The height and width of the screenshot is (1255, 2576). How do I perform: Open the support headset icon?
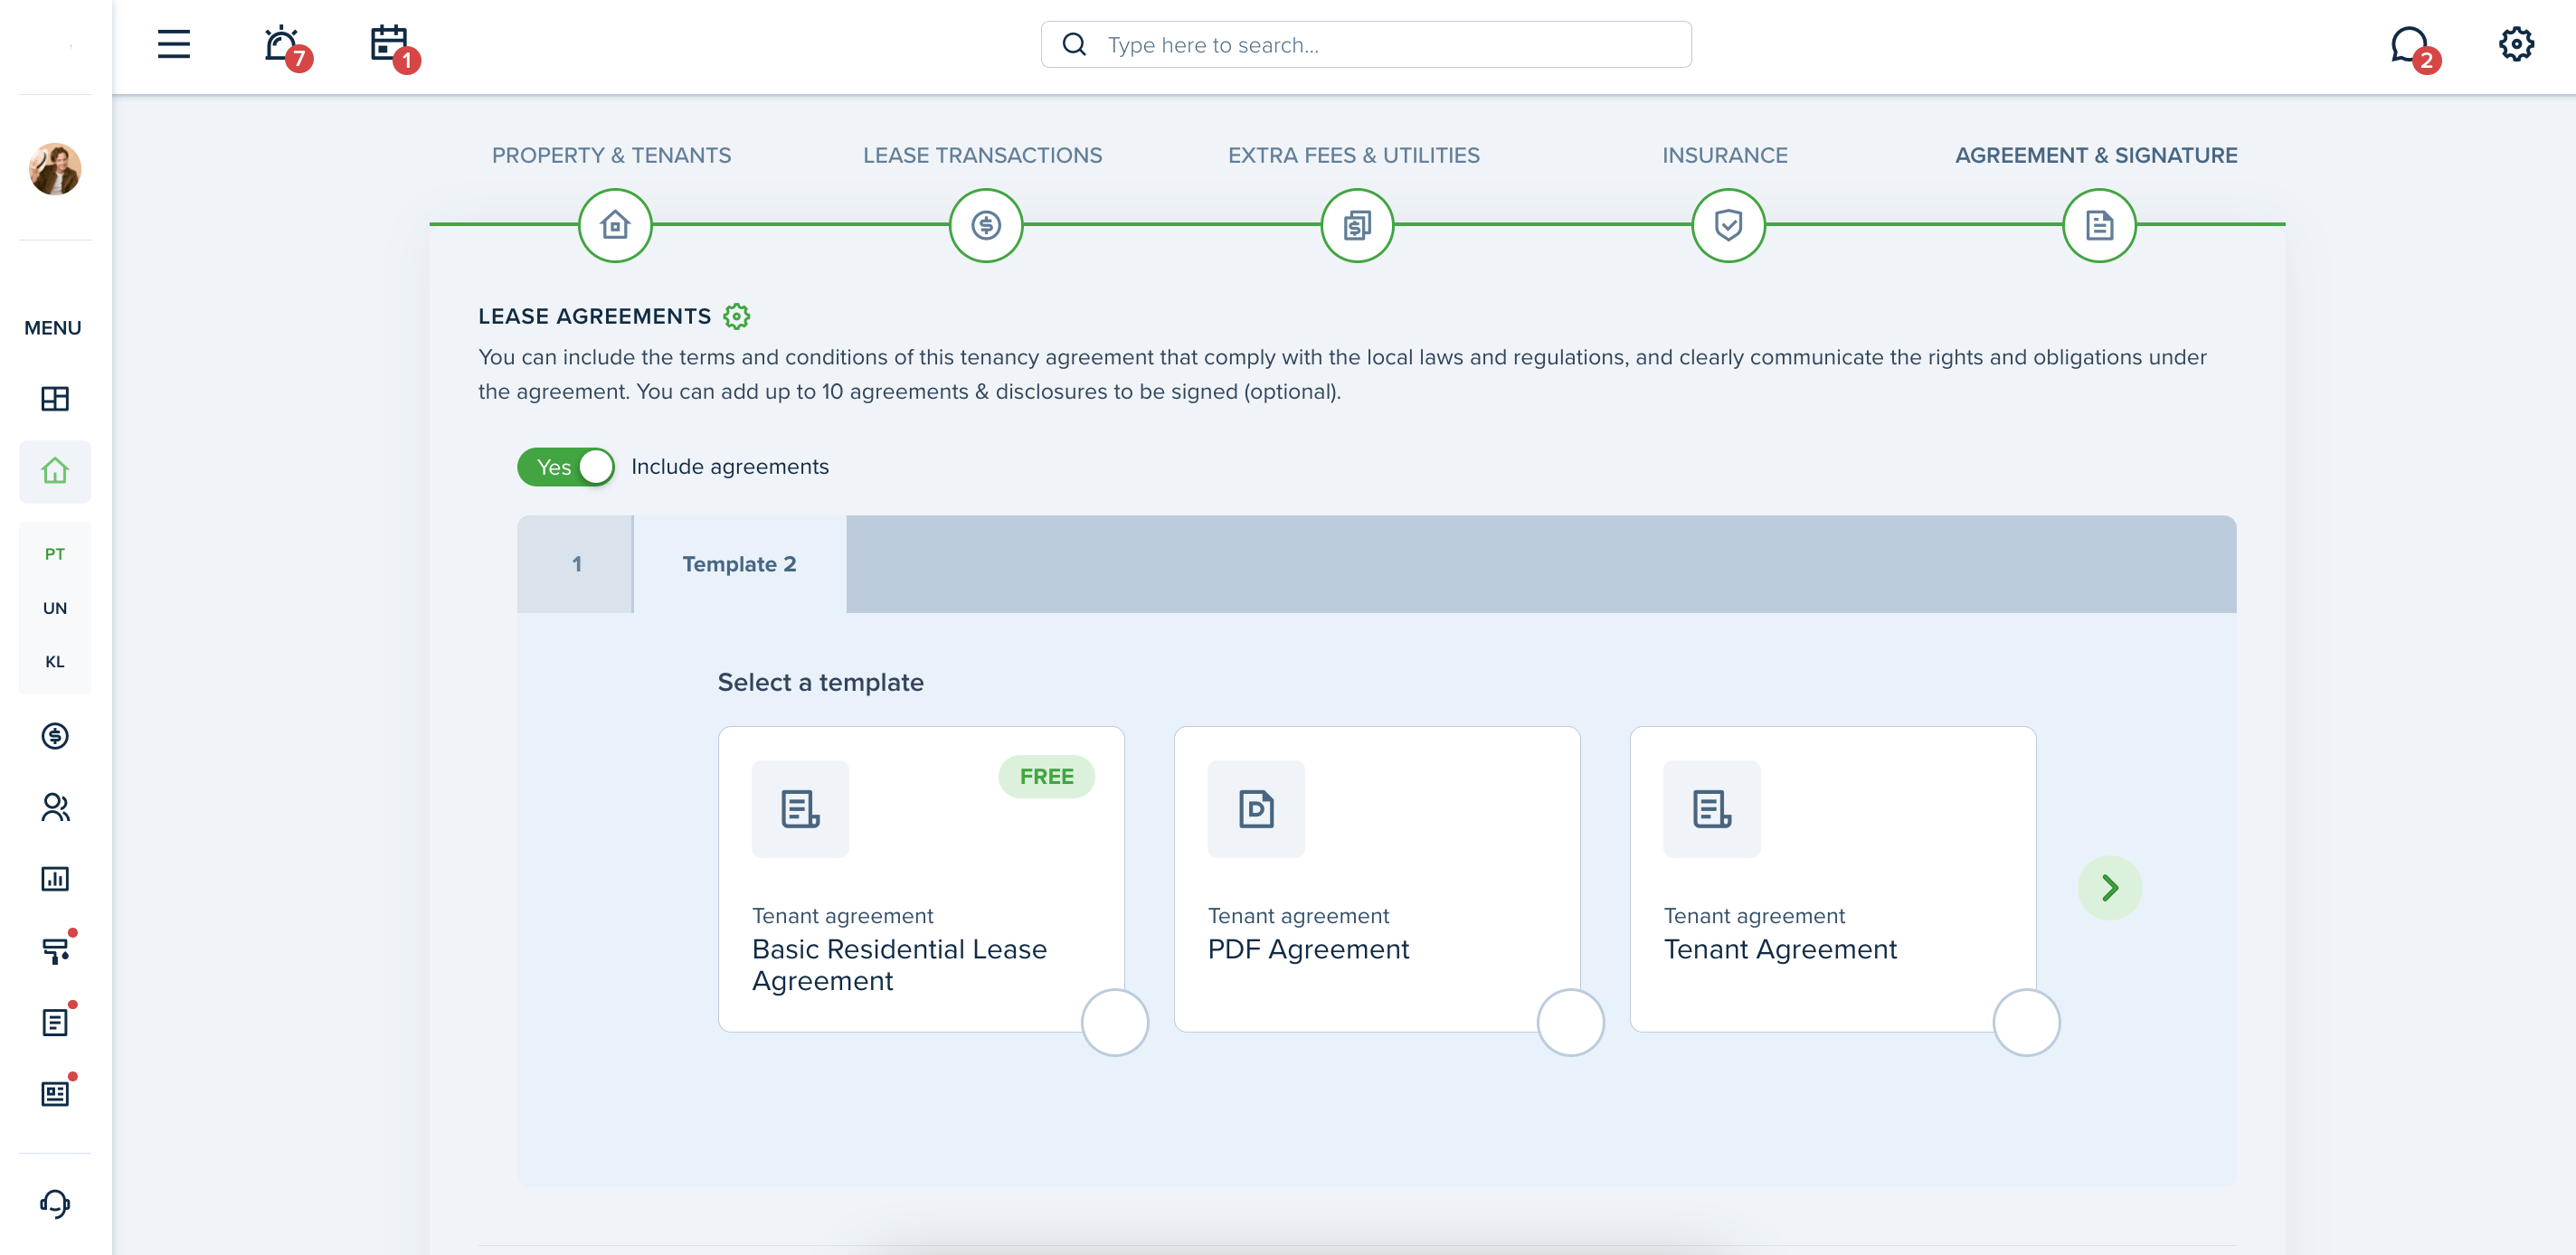tap(55, 1203)
